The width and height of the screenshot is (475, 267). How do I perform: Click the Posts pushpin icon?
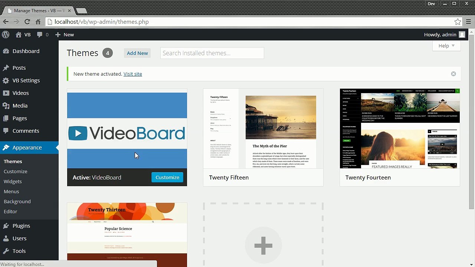click(6, 68)
